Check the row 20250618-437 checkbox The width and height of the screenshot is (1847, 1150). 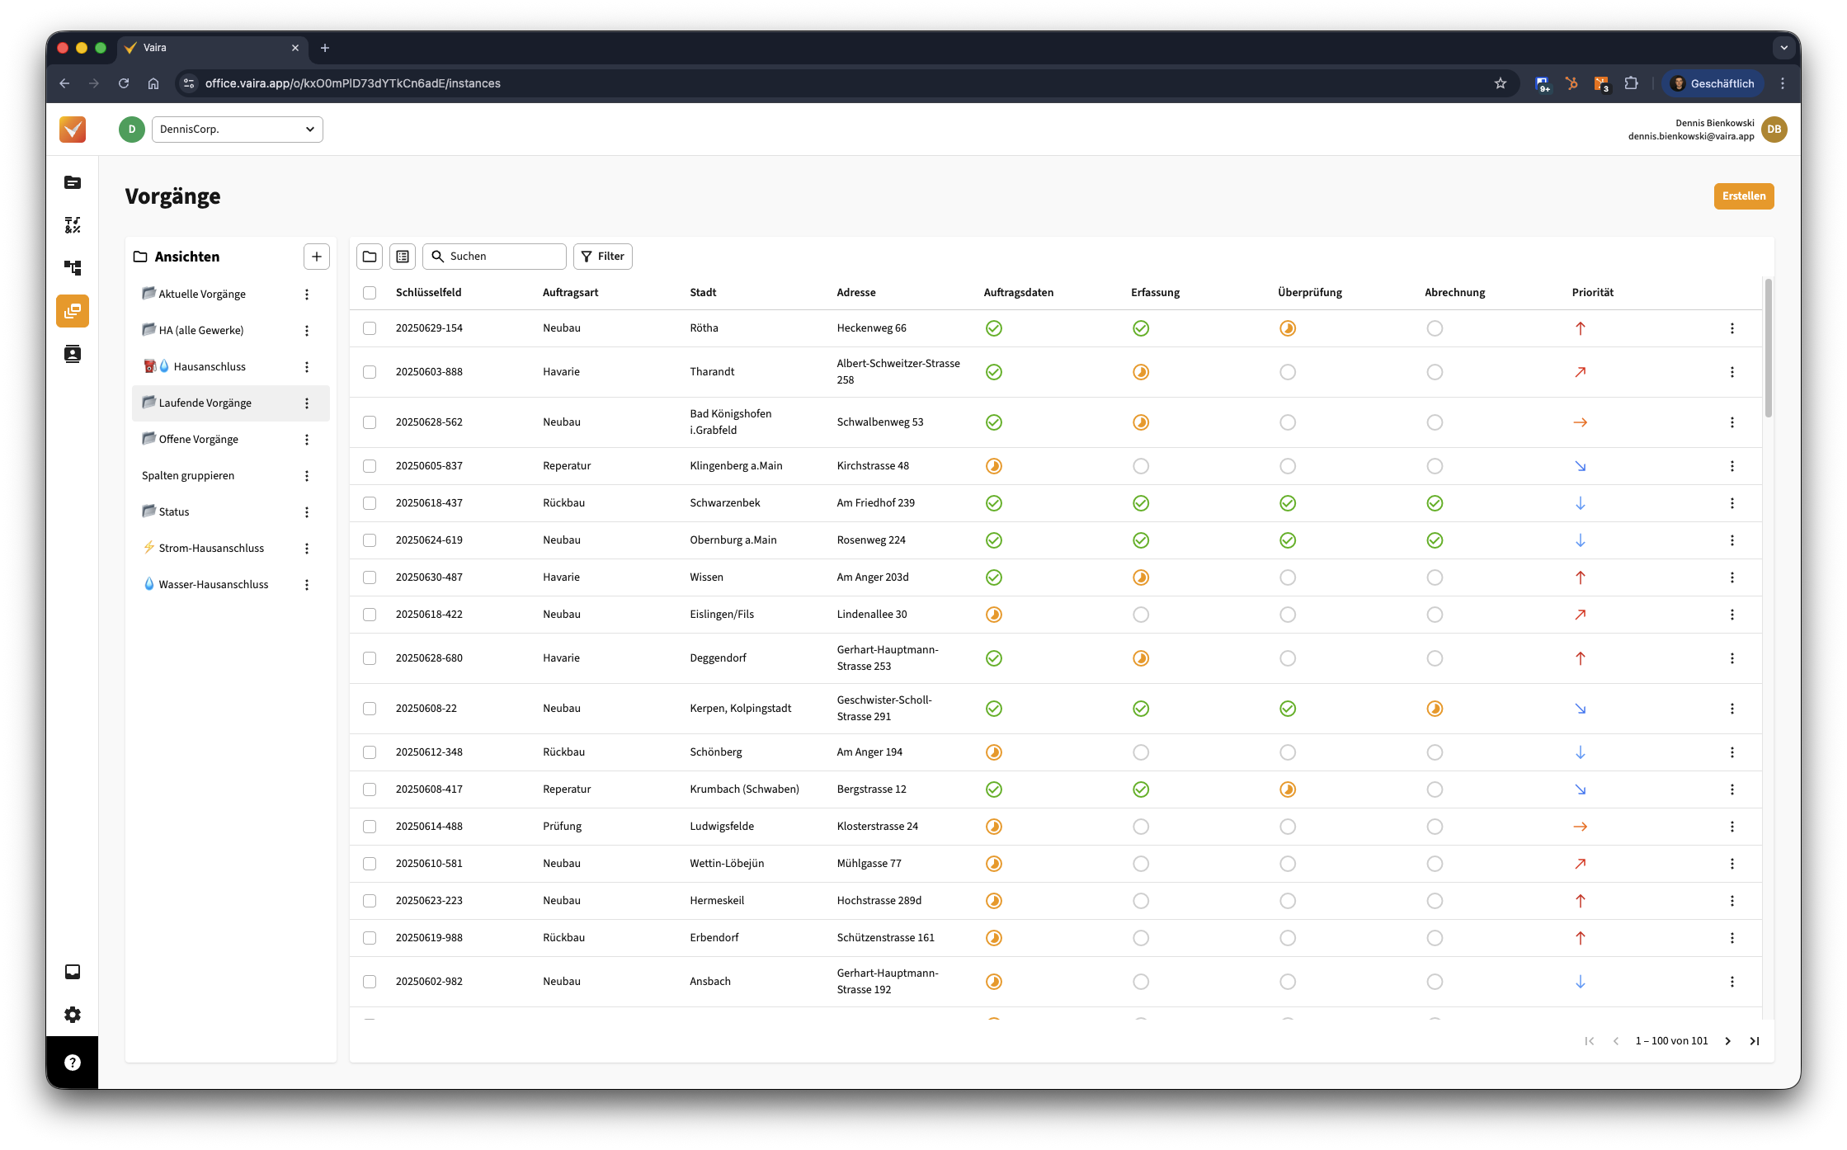[x=370, y=503]
